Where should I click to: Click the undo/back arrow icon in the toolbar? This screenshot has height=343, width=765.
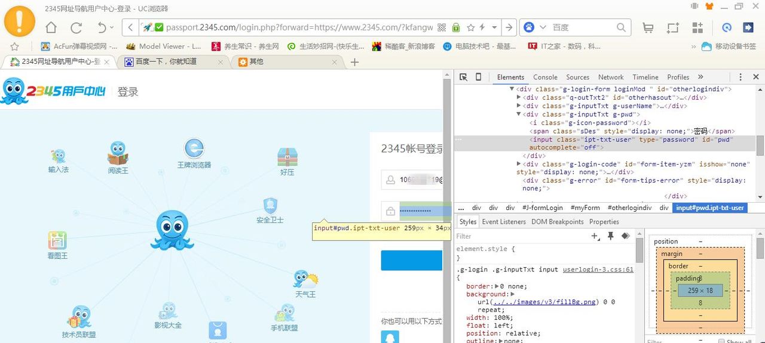(102, 27)
